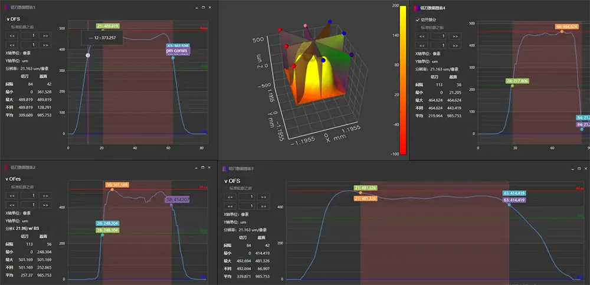Maximize the 切刀数据图表1 window

tap(203, 7)
